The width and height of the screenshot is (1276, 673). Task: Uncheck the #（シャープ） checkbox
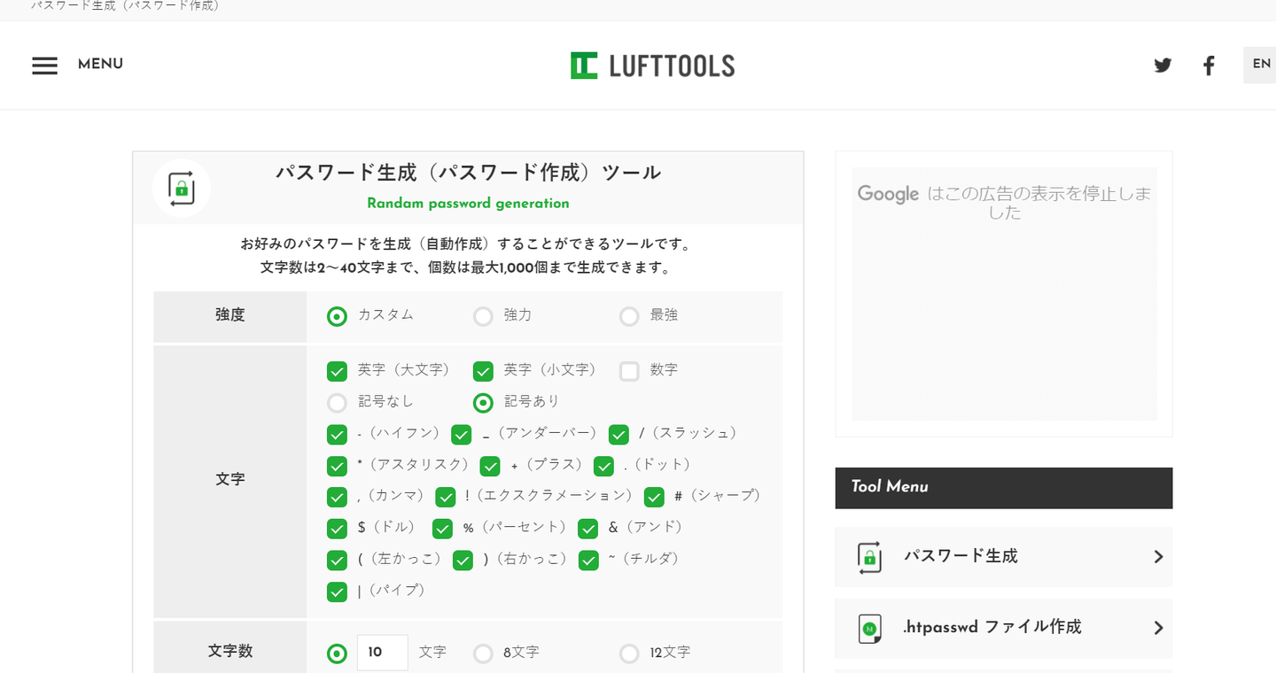pos(654,497)
